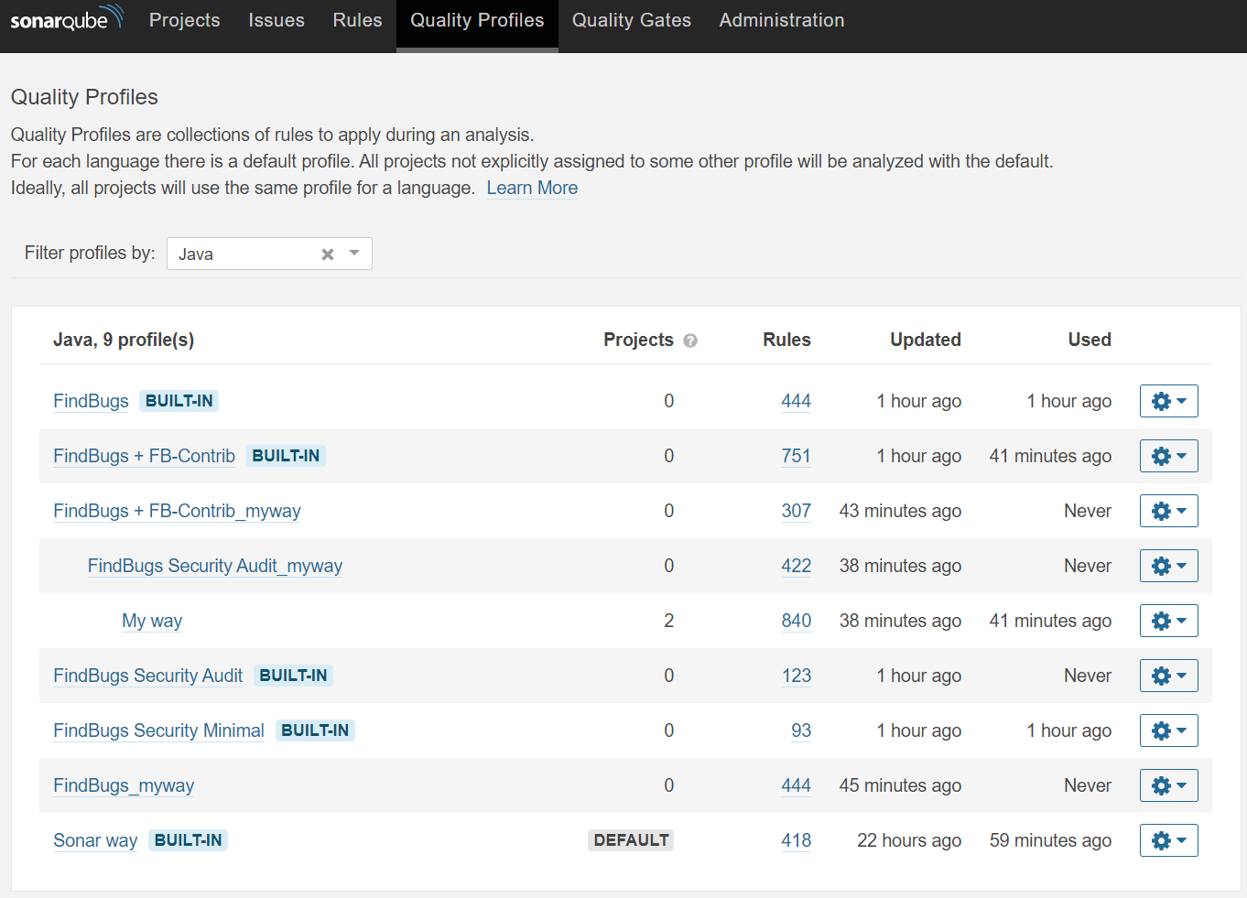Click '45 minutes ago' in FindBugs_myway row
This screenshot has width=1247, height=898.
[x=900, y=785]
